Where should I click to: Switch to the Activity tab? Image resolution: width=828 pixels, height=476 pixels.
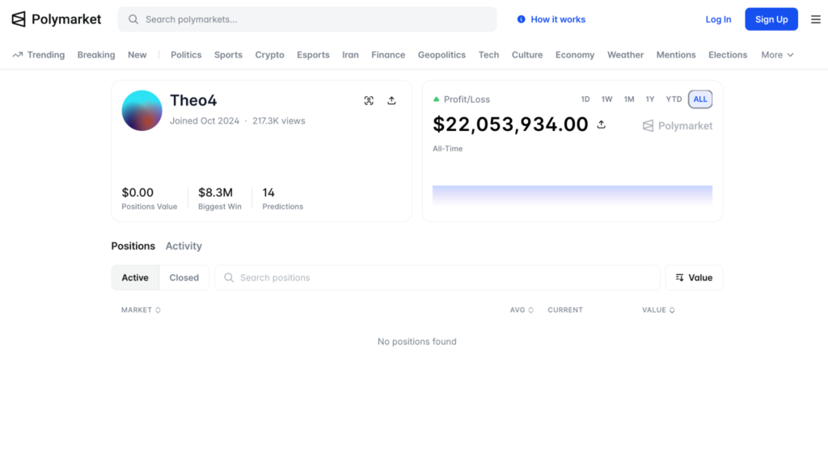[184, 246]
